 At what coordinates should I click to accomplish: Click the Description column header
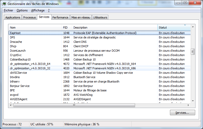tap(115, 28)
